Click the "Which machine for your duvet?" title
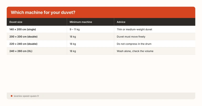Image resolution: width=202 pixels, height=106 pixels. (x=43, y=13)
